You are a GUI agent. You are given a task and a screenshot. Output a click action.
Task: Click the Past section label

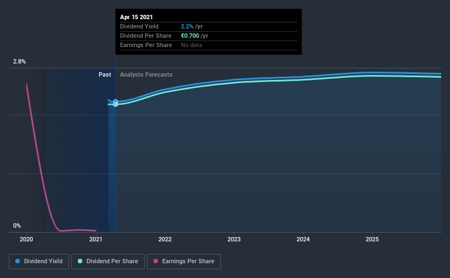click(105, 74)
